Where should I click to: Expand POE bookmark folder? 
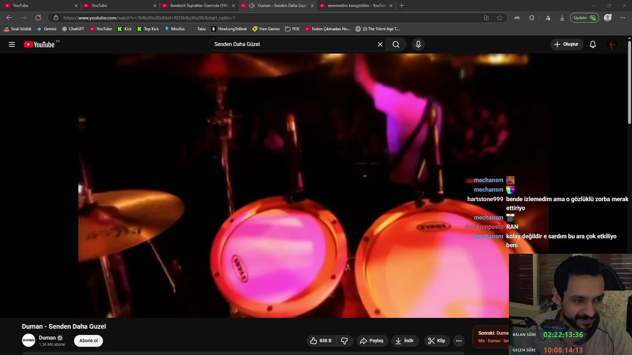[x=292, y=29]
